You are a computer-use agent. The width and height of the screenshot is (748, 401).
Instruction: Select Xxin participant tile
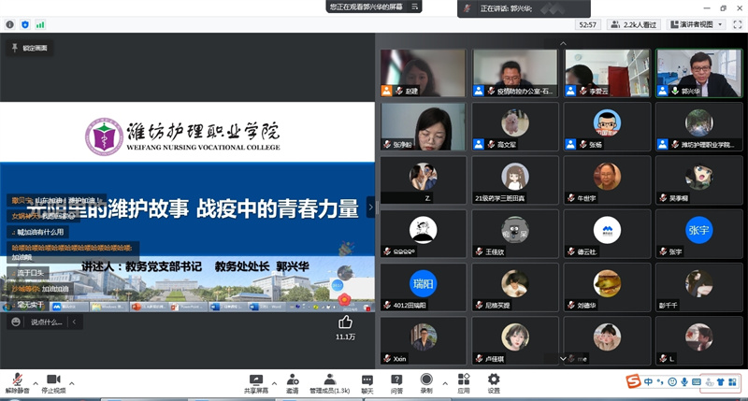click(424, 341)
